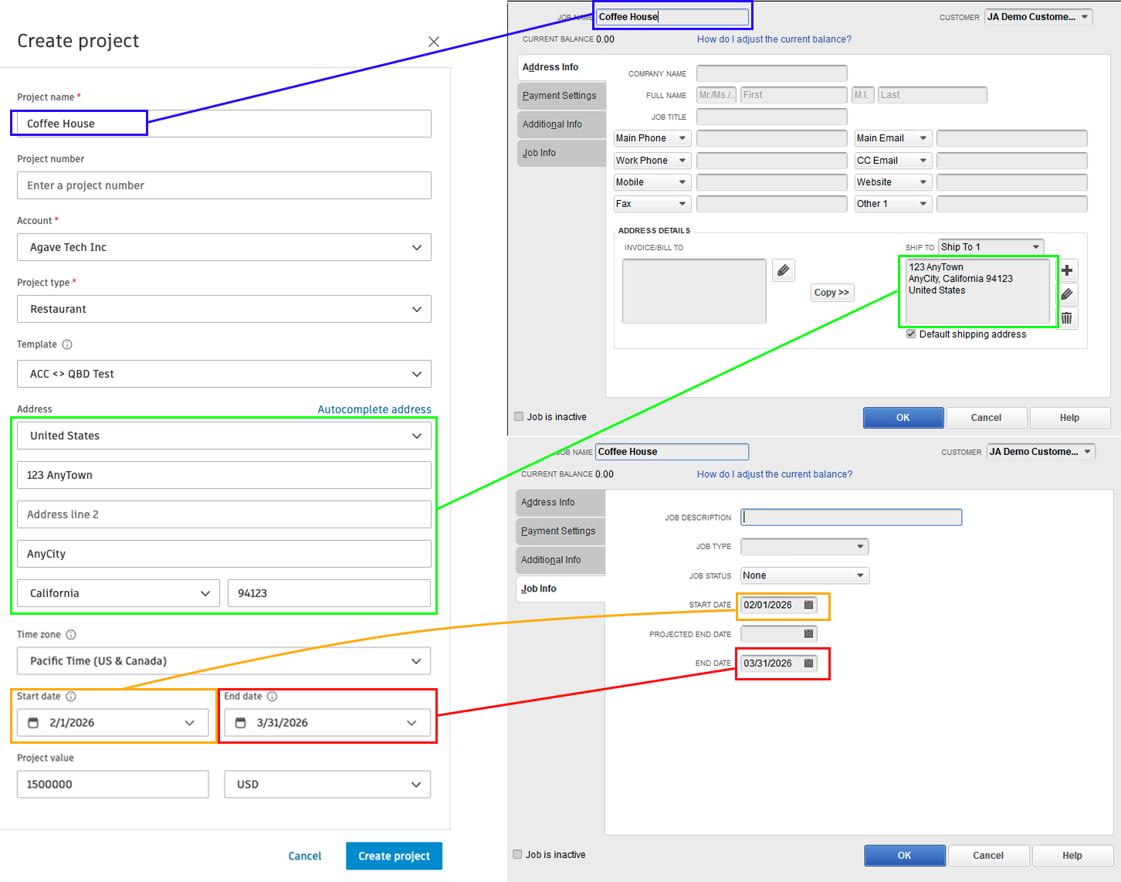Open the Start Date calendar icon

[x=808, y=605]
